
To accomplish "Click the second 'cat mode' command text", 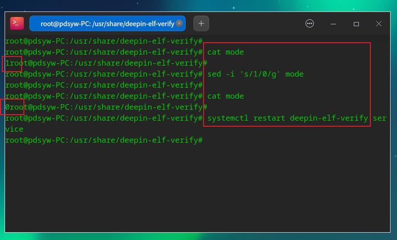I will [225, 96].
